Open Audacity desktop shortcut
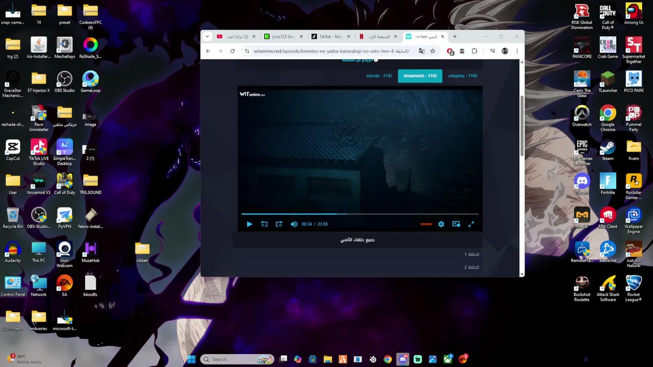 coord(13,252)
